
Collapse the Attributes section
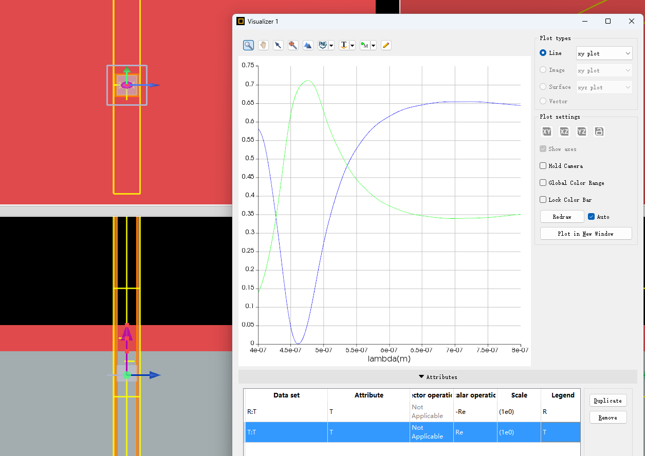437,377
